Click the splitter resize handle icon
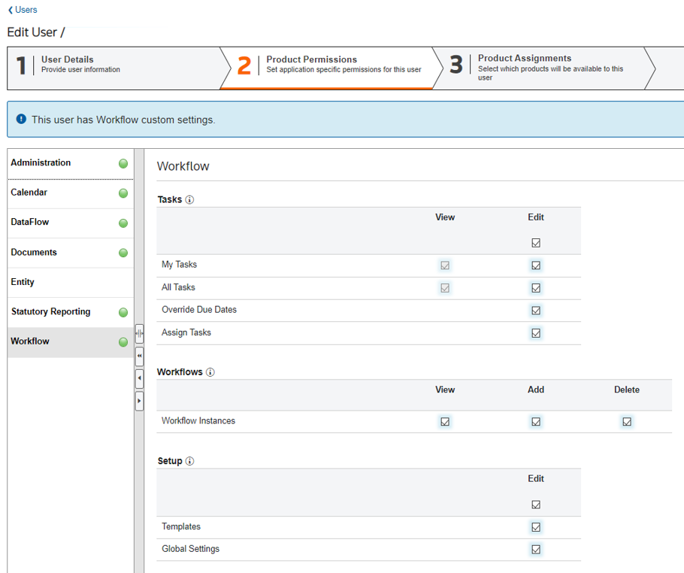Image resolution: width=684 pixels, height=573 pixels. [139, 333]
